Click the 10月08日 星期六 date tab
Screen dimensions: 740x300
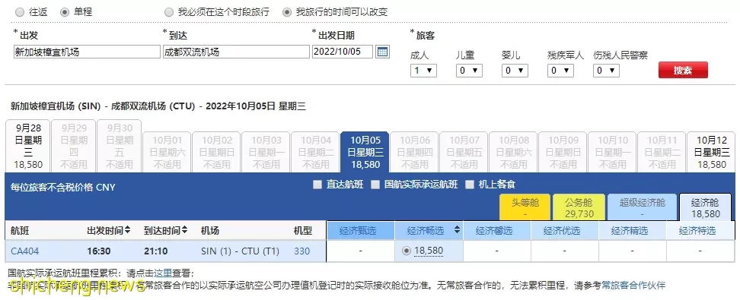coord(513,152)
